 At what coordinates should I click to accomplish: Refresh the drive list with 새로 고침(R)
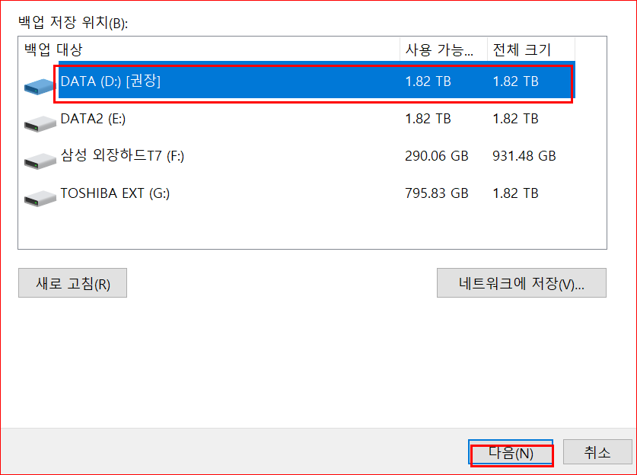[72, 282]
